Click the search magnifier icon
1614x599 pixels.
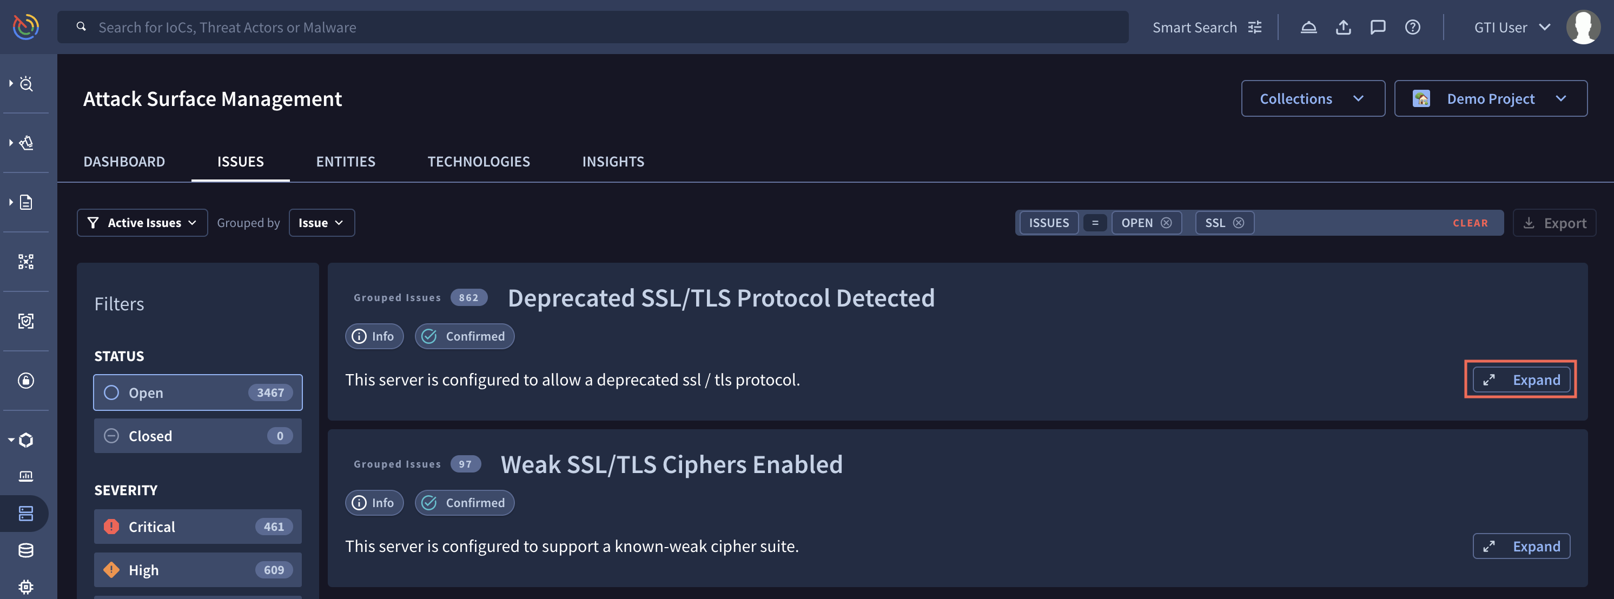(x=81, y=27)
